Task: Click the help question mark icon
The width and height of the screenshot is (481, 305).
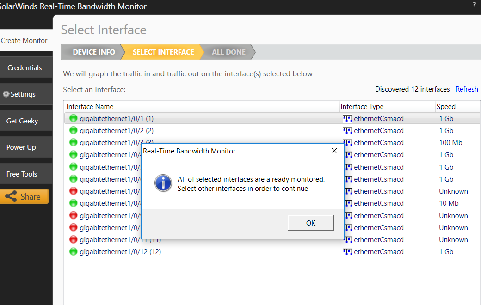Action: [474, 4]
